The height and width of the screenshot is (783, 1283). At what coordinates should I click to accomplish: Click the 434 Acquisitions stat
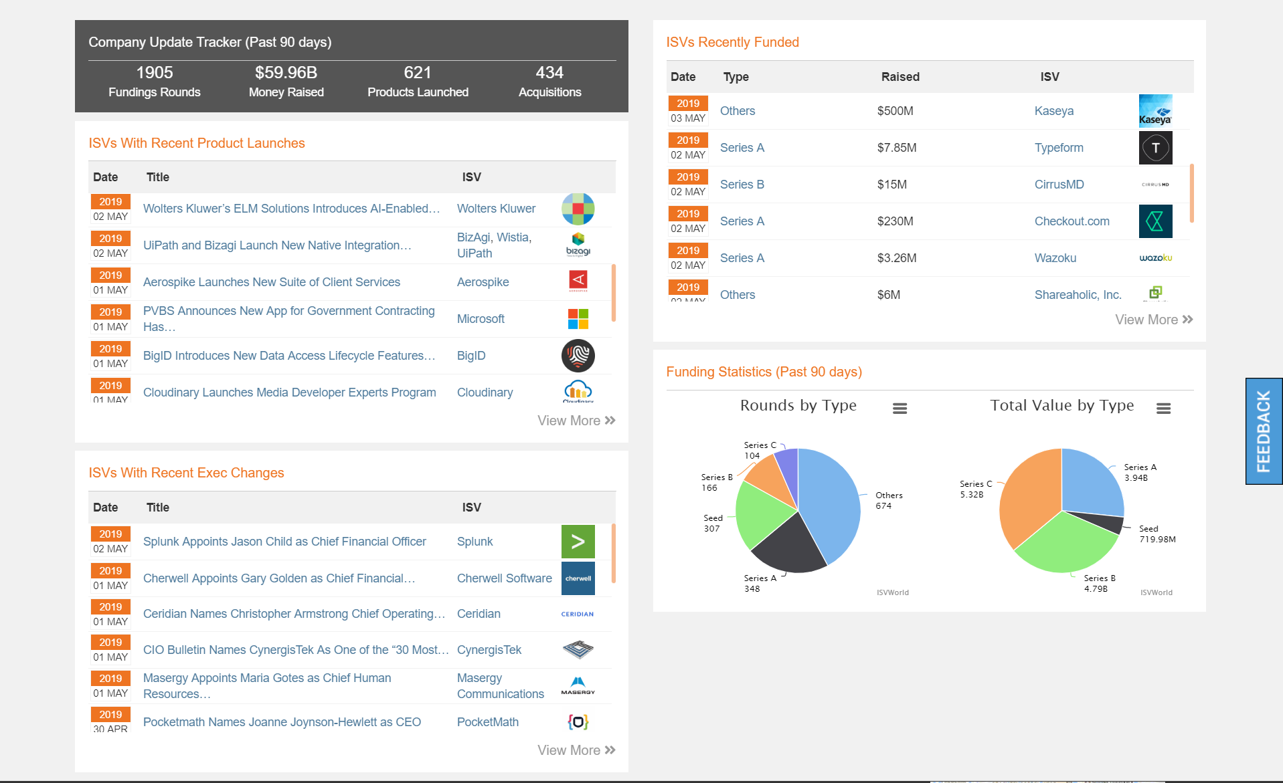tap(549, 81)
